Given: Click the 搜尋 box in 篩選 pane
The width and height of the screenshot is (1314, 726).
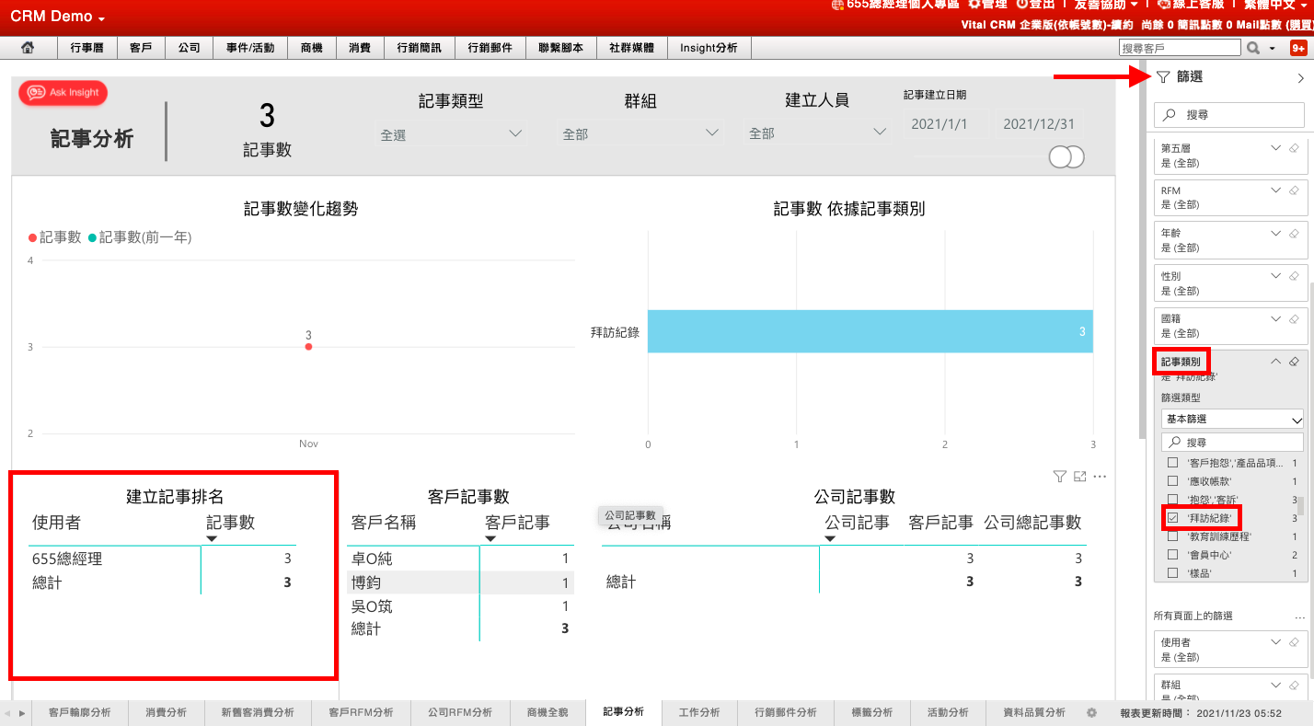Looking at the screenshot, I should (x=1229, y=115).
